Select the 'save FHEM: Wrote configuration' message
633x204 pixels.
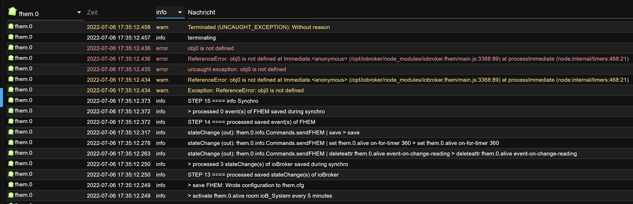click(245, 185)
